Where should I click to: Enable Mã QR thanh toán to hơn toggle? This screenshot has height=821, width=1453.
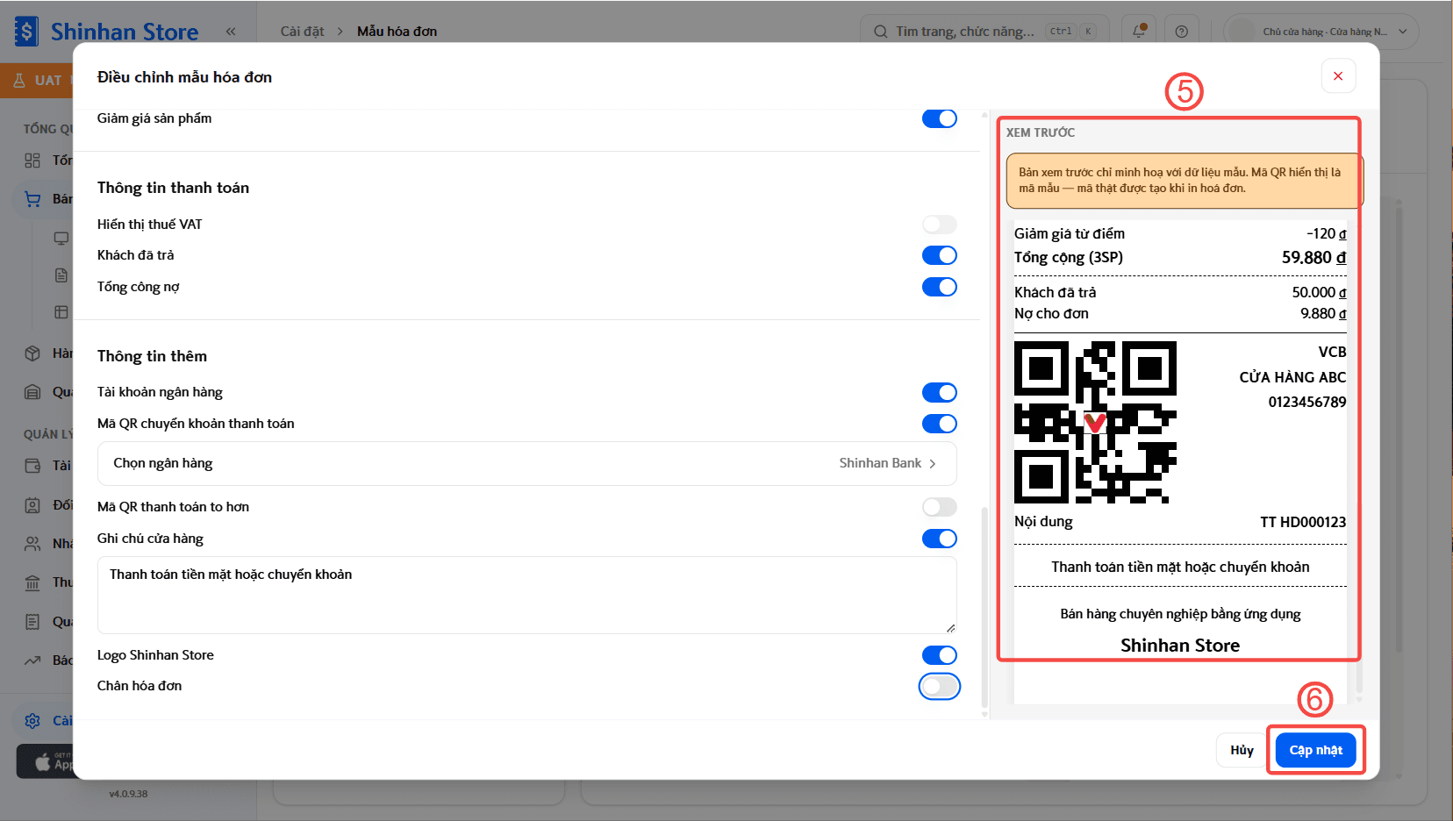click(x=939, y=507)
